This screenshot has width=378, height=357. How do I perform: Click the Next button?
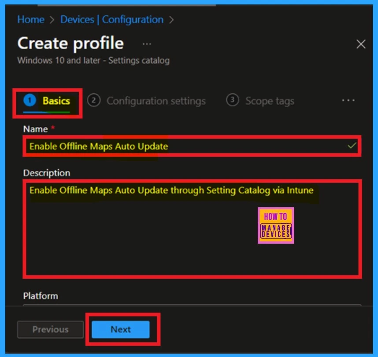(x=121, y=329)
